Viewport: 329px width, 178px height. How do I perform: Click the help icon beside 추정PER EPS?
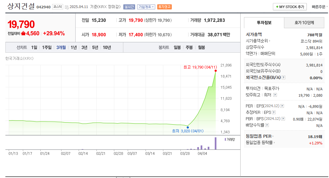(274, 113)
